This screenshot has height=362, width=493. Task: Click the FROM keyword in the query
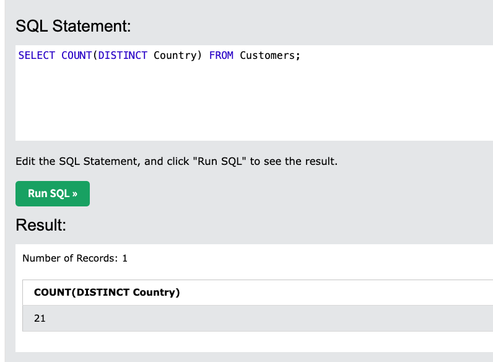tap(221, 55)
